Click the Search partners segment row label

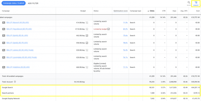click(x=8, y=93)
